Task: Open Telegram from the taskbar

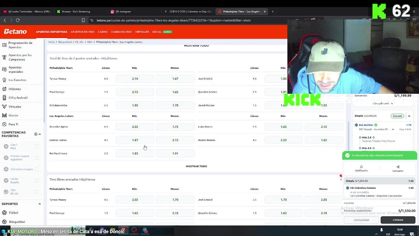Action: [145, 231]
